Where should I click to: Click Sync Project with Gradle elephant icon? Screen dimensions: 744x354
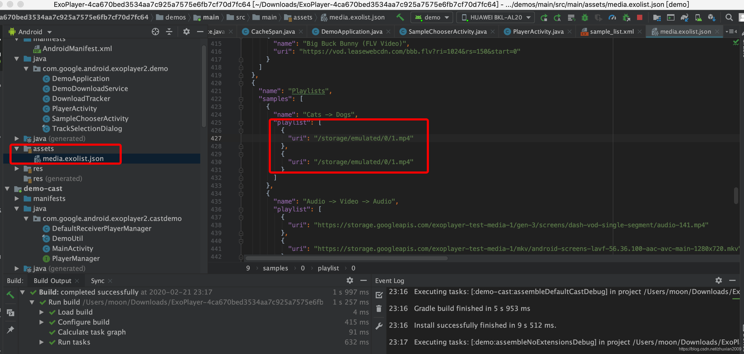click(684, 17)
